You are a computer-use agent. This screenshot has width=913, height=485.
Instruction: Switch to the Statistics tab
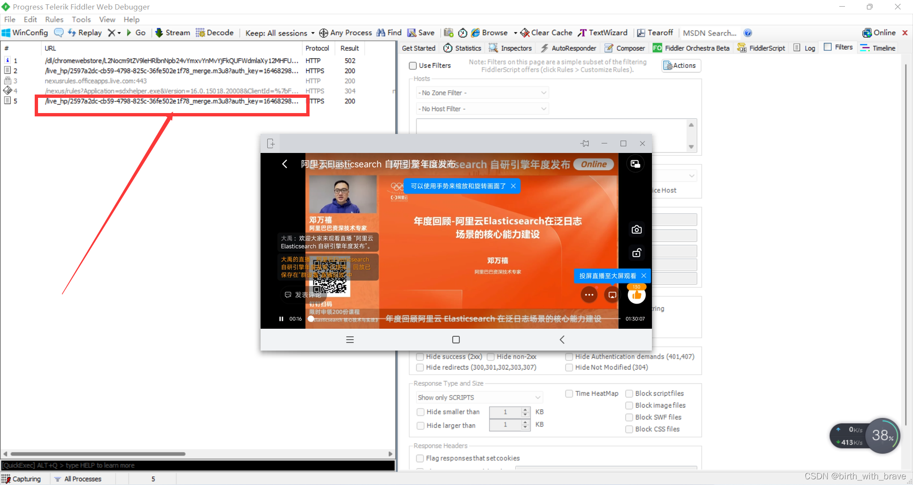(x=462, y=48)
